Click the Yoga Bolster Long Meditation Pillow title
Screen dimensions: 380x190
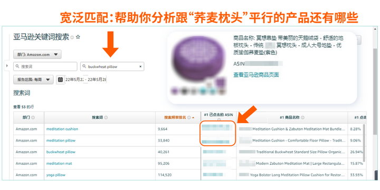[x=297, y=175]
